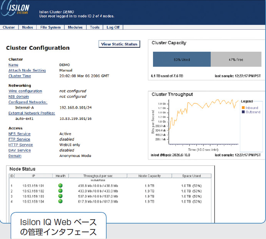Image resolution: width=266 pixels, height=239 pixels.
Task: Open the External Network Profiles link
Action: [32, 113]
